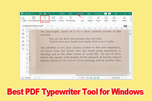Viewport: 152px width, 101px height.
Task: Enable two-page continuous view
Action: [98, 78]
